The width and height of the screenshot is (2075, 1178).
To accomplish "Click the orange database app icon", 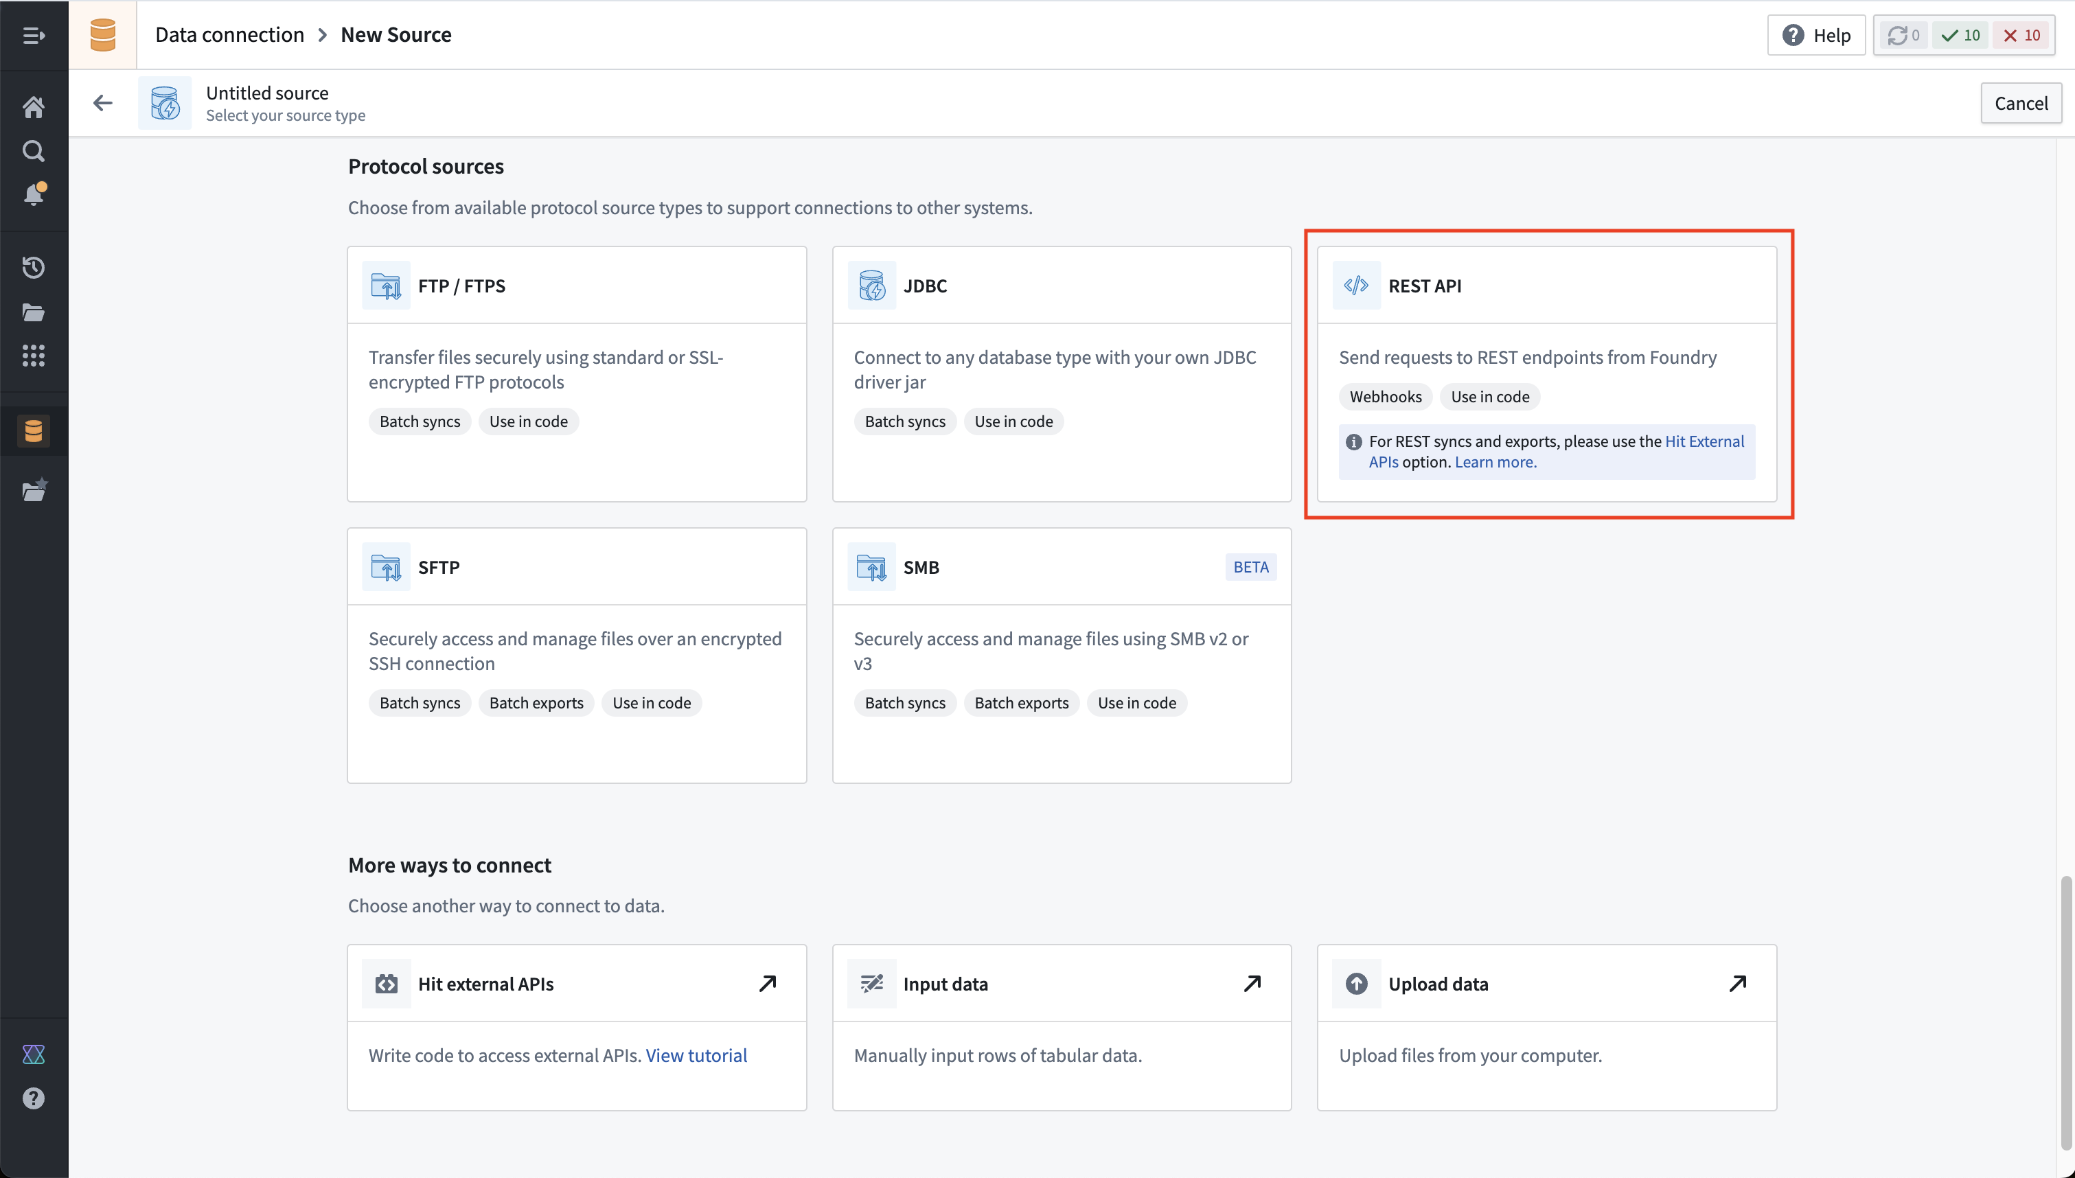I will coord(103,35).
